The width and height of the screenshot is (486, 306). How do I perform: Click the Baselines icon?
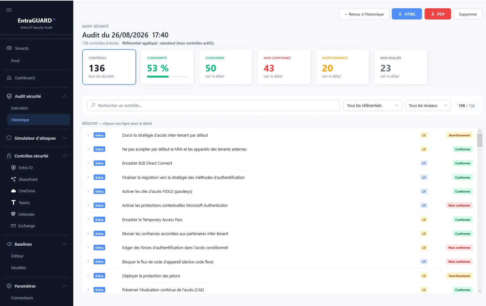pyautogui.click(x=9, y=244)
